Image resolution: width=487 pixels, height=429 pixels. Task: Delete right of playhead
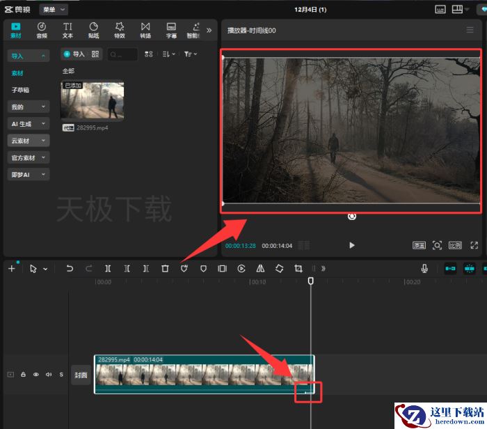[x=146, y=268]
